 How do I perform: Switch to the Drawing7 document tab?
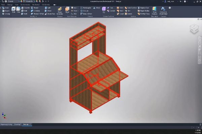click(x=17, y=124)
